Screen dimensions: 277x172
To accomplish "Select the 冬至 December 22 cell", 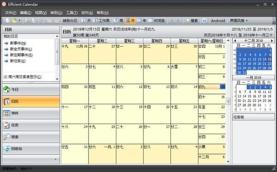I will (x=212, y=109).
